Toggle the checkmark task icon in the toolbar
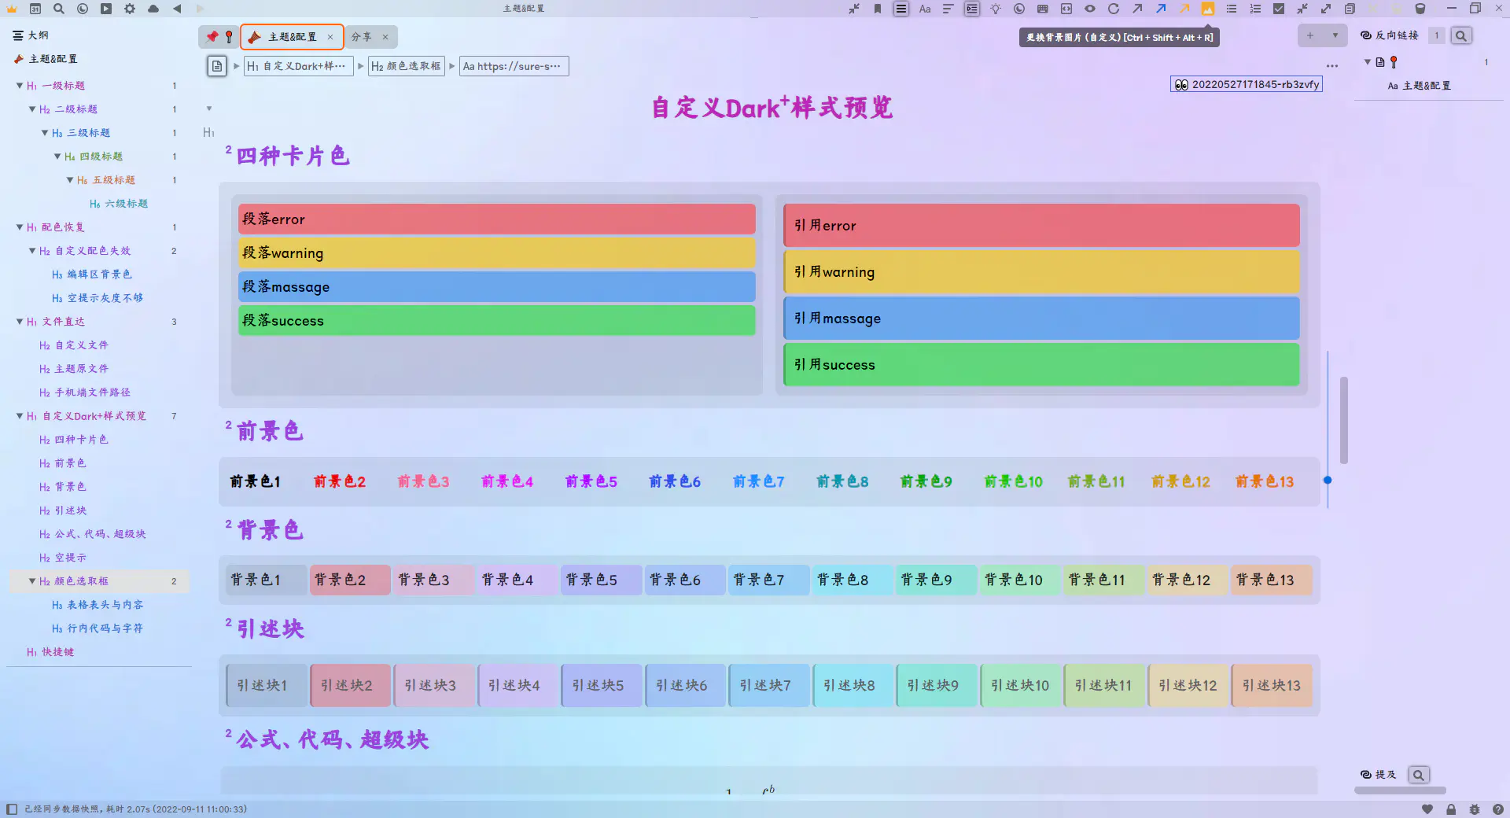Viewport: 1510px width, 818px height. click(x=1279, y=9)
